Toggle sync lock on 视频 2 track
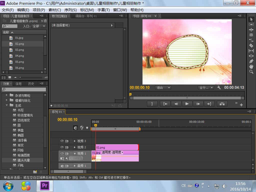Viewport: 256px width, 192px height. click(x=66, y=147)
